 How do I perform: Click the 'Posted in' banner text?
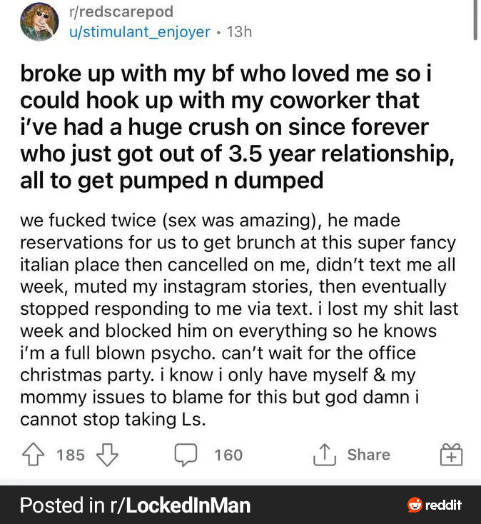[61, 505]
